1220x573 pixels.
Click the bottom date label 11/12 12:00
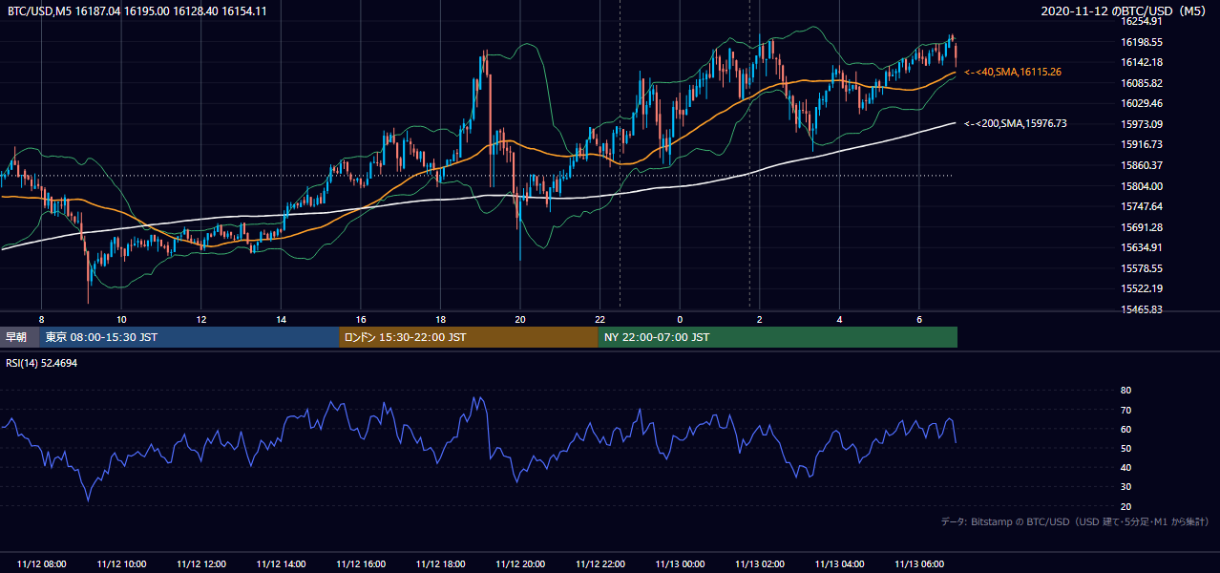(200, 564)
